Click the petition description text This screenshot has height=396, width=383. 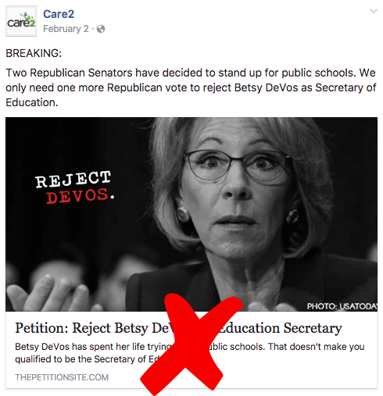coord(189,353)
